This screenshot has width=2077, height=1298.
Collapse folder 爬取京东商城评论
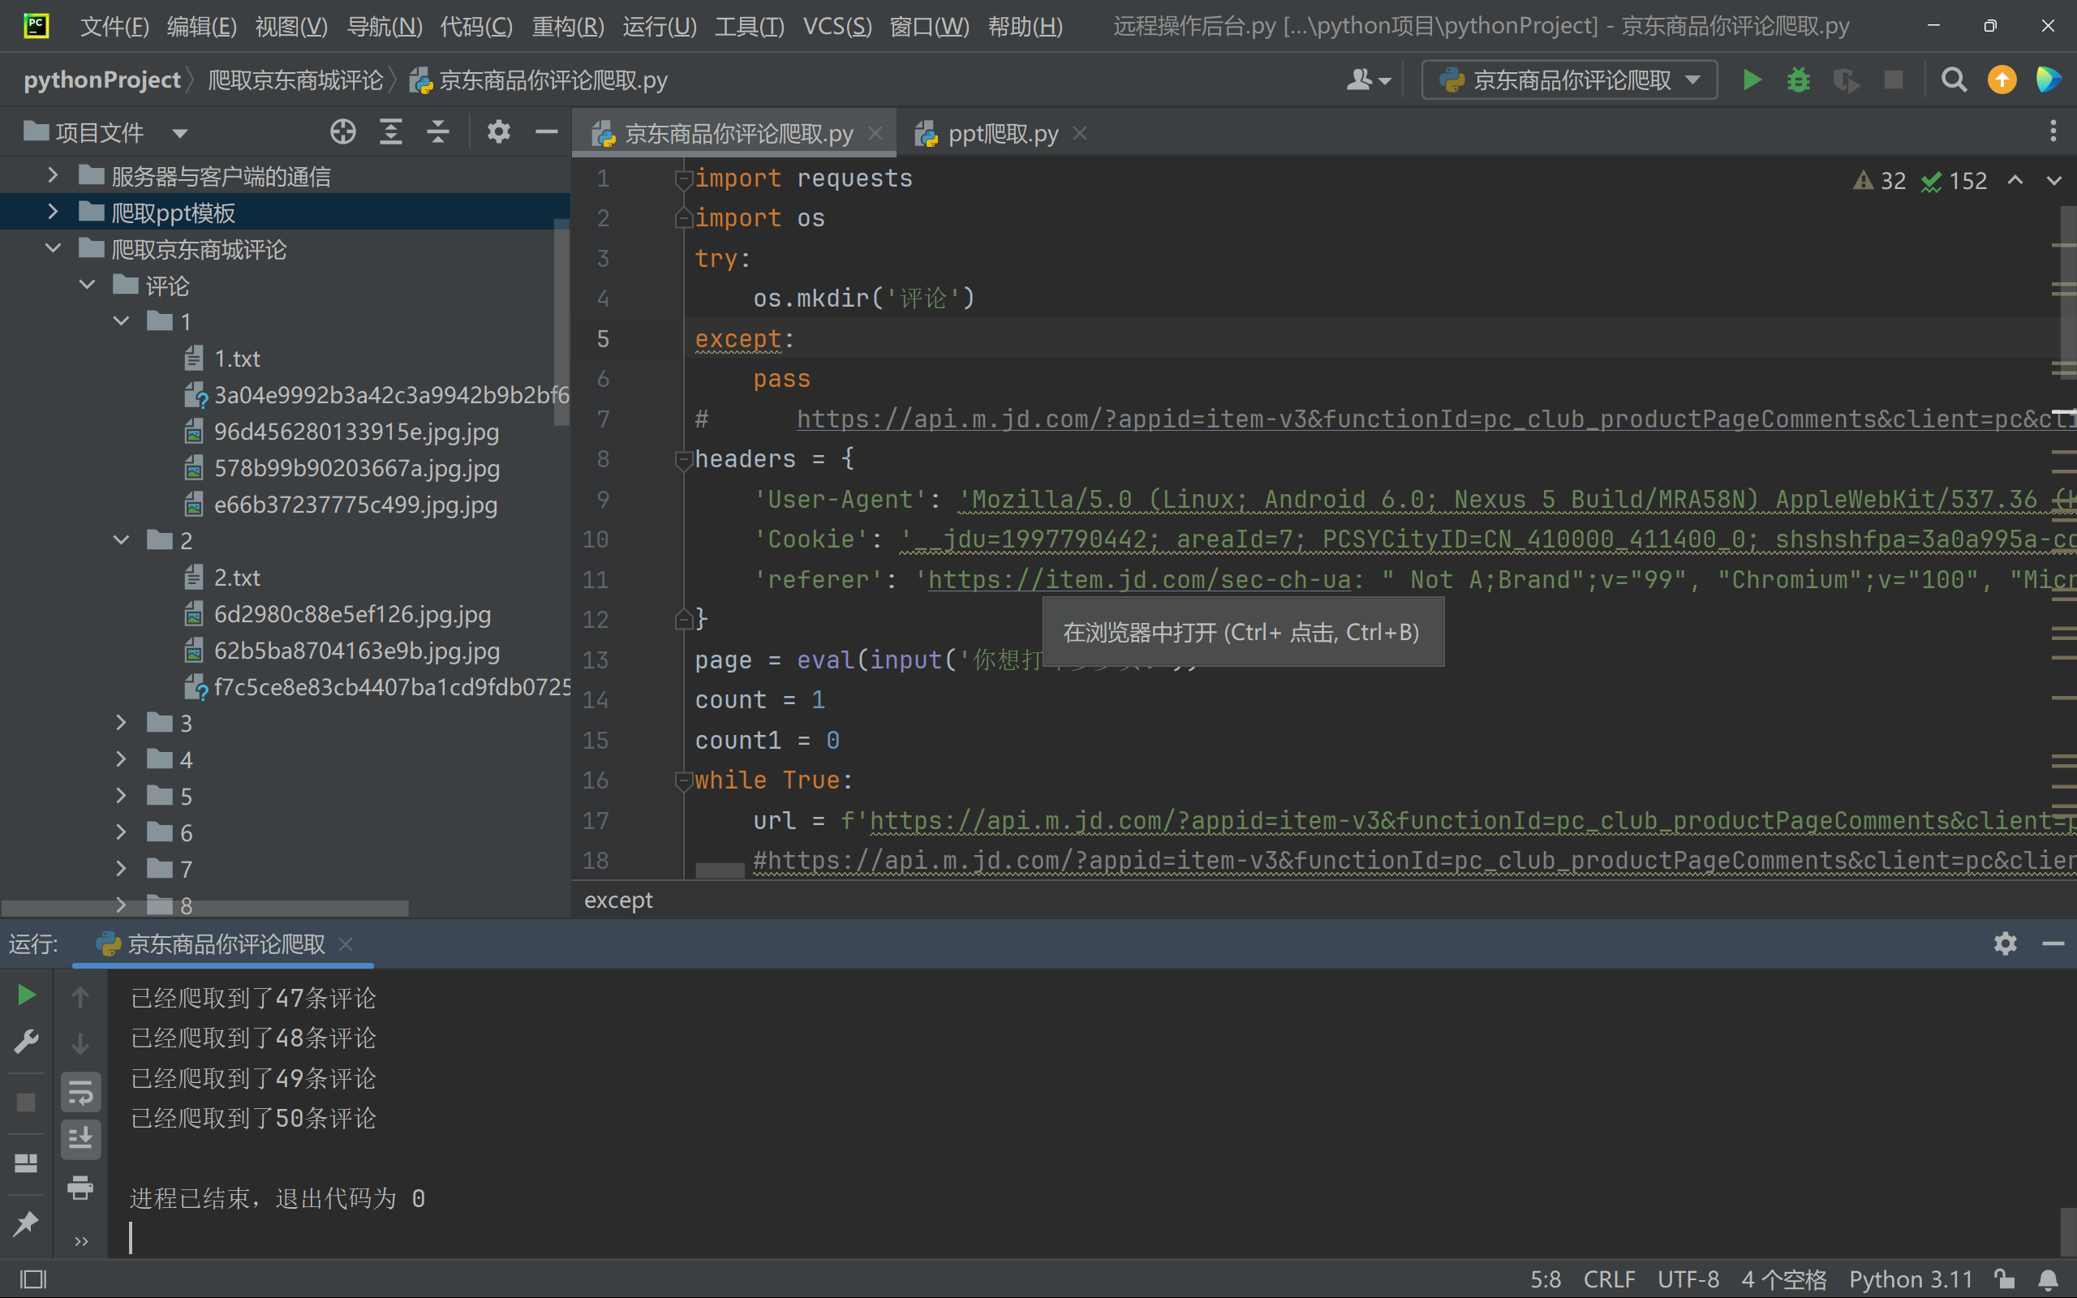click(x=53, y=249)
